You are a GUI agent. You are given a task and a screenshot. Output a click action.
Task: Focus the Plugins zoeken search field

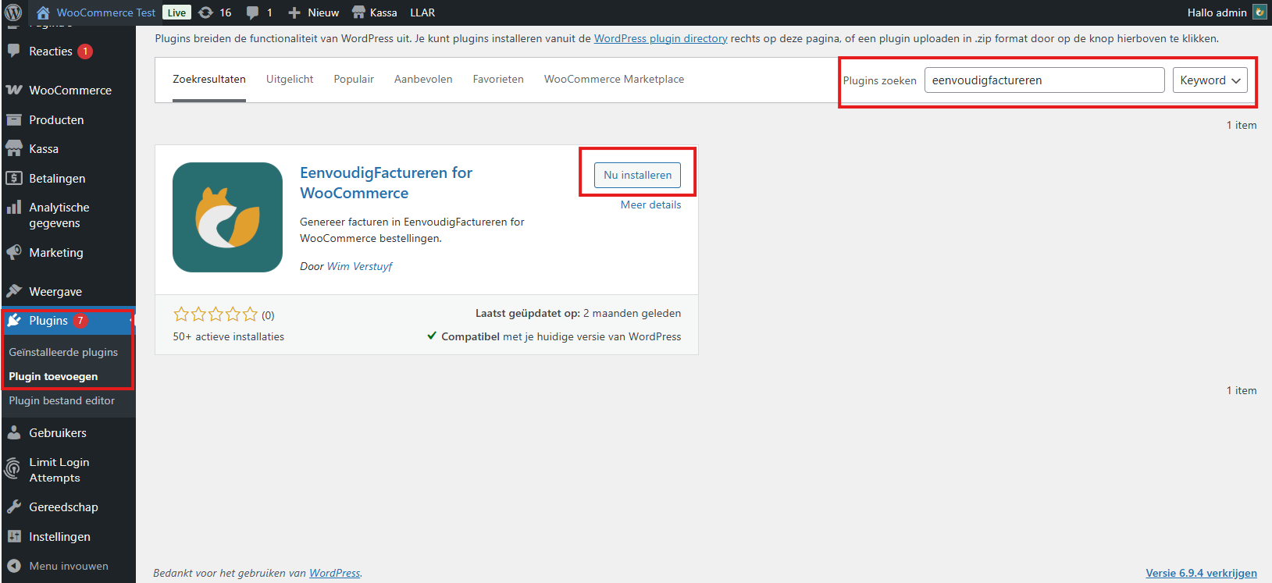pyautogui.click(x=1044, y=80)
